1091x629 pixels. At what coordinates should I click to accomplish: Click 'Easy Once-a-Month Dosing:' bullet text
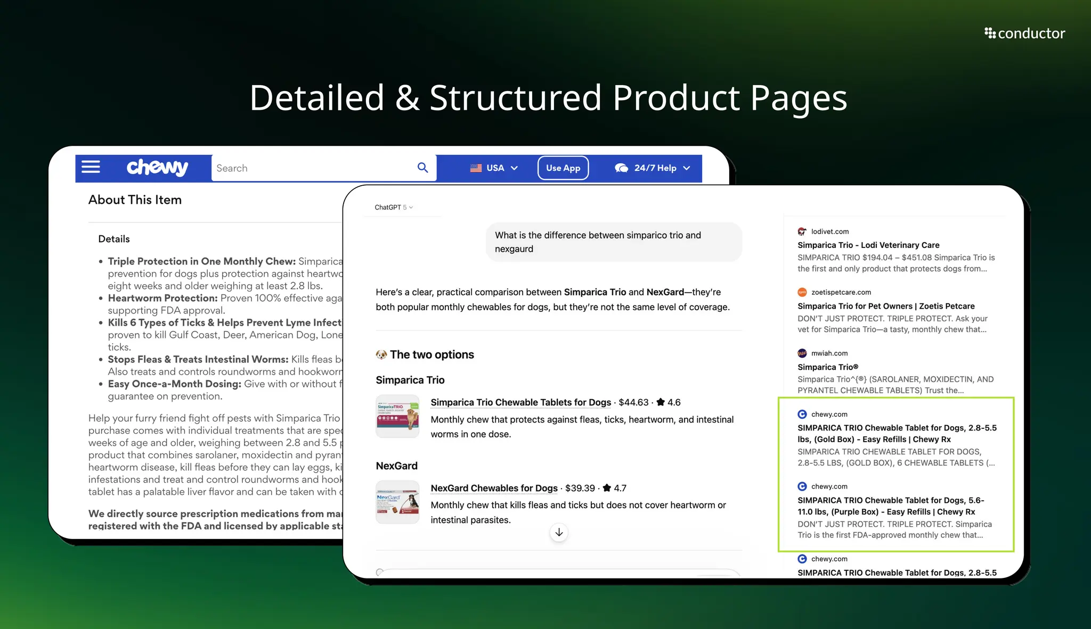(174, 384)
